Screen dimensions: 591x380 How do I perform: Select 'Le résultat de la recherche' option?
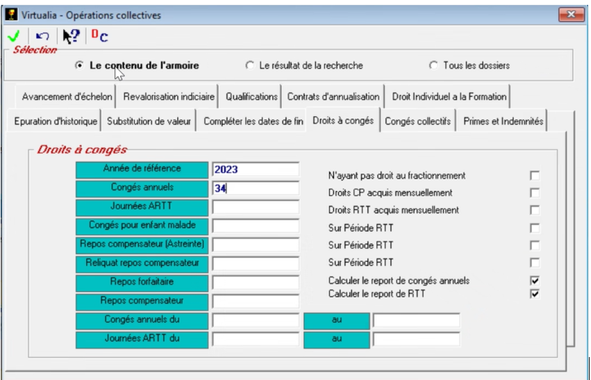tap(250, 66)
